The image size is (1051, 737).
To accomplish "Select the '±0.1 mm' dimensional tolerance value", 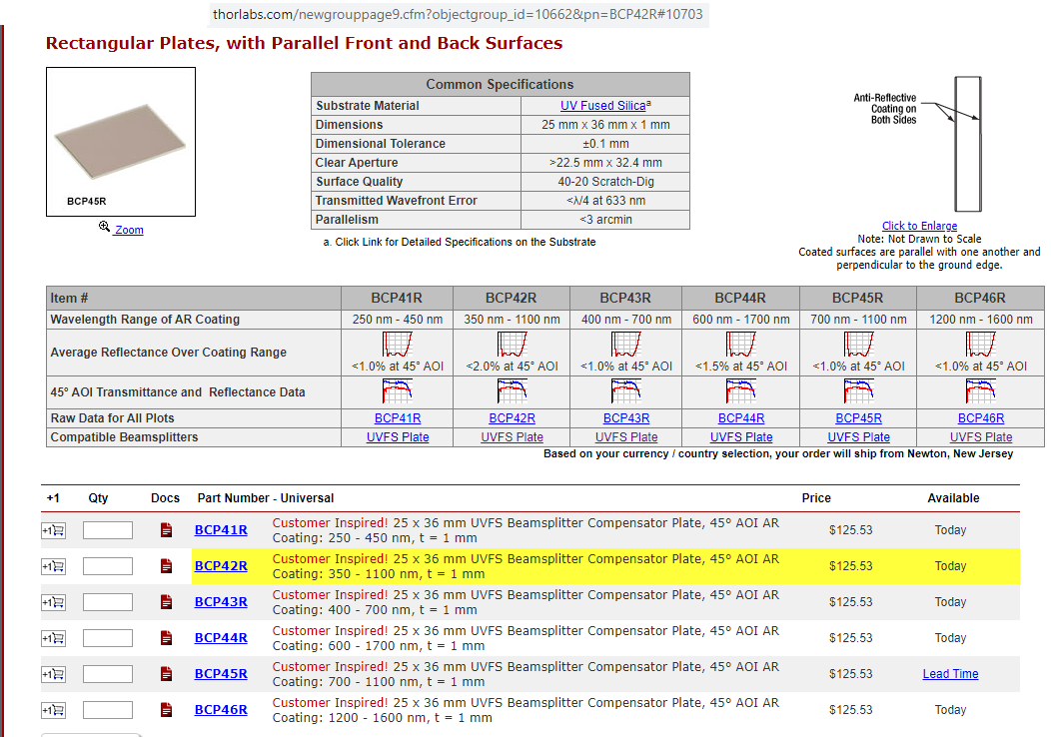I will [606, 144].
